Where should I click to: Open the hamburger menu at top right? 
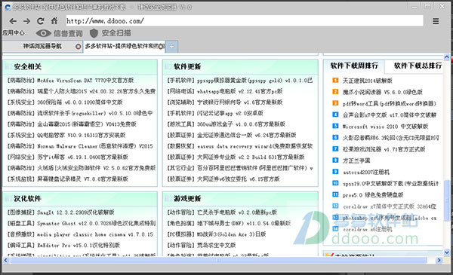point(436,21)
